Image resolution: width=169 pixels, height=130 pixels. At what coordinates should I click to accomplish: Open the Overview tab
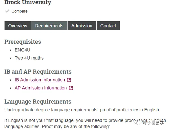(18, 26)
